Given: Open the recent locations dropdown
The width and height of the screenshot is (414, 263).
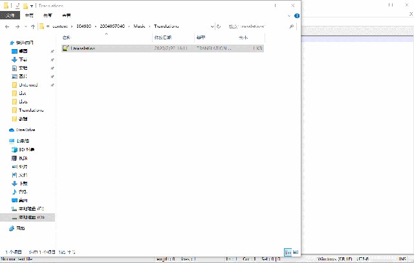Looking at the screenshot, I should coord(24,26).
